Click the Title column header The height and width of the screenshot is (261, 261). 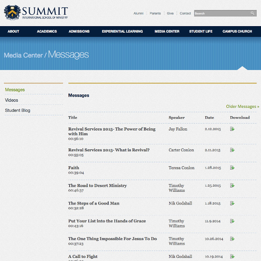point(73,117)
